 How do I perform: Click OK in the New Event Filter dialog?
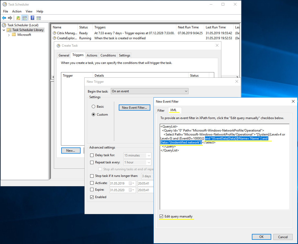tap(261, 237)
